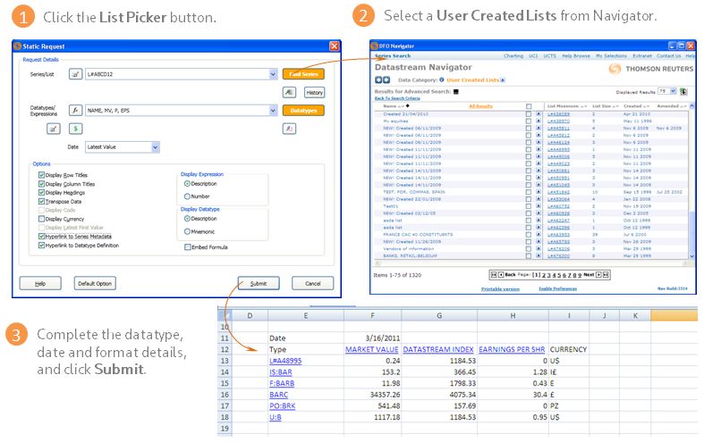Jump to last page icon in Navigator pager
This screenshot has width=704, height=442.
point(606,275)
